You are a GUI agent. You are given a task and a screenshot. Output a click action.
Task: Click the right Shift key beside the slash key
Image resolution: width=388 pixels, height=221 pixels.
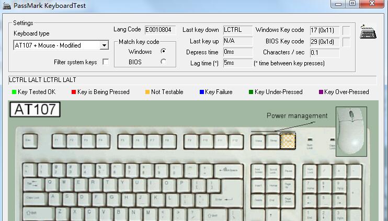pyautogui.click(x=215, y=215)
